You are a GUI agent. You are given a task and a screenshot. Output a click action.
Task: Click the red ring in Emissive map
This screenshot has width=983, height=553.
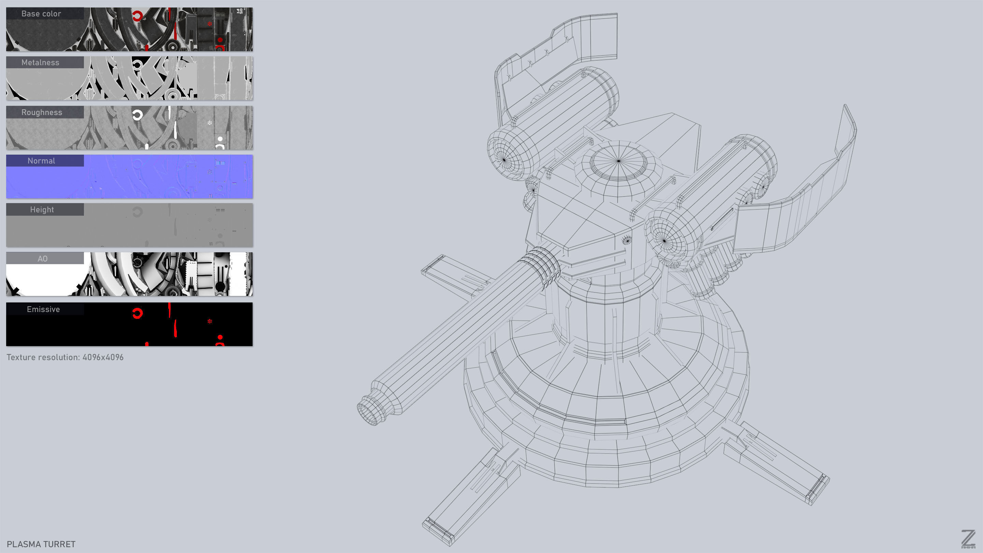point(137,313)
